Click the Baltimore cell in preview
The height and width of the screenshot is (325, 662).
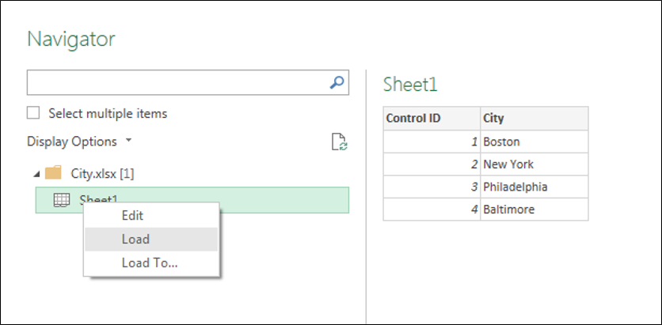[x=535, y=209]
